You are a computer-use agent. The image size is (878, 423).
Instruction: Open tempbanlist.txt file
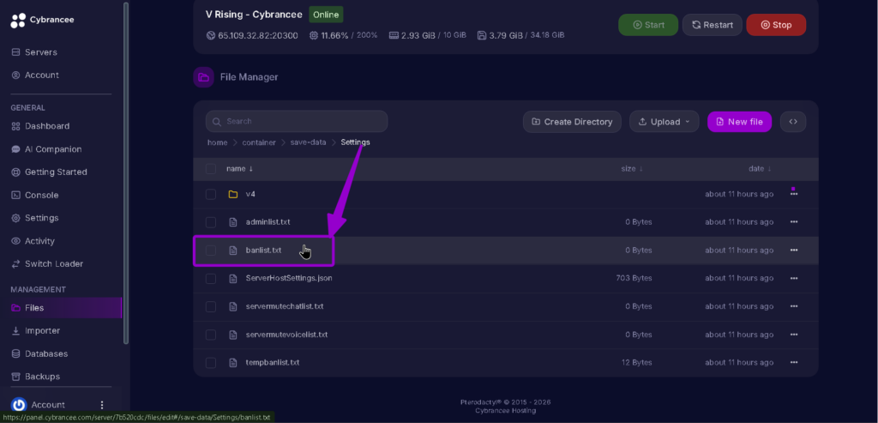pos(272,362)
